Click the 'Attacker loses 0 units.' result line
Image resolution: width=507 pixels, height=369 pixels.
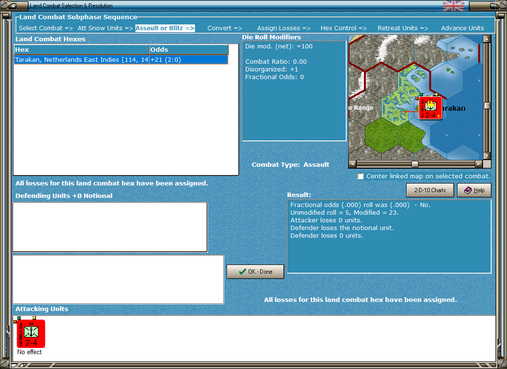pos(326,220)
